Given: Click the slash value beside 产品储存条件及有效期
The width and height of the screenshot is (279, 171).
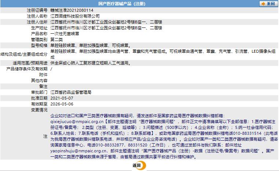Looking at the screenshot, I should (x=51, y=69).
